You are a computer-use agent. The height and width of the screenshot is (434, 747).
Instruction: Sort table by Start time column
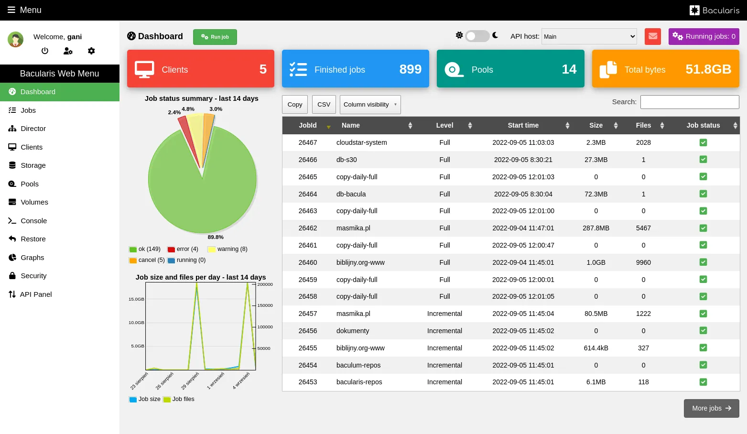pyautogui.click(x=523, y=125)
